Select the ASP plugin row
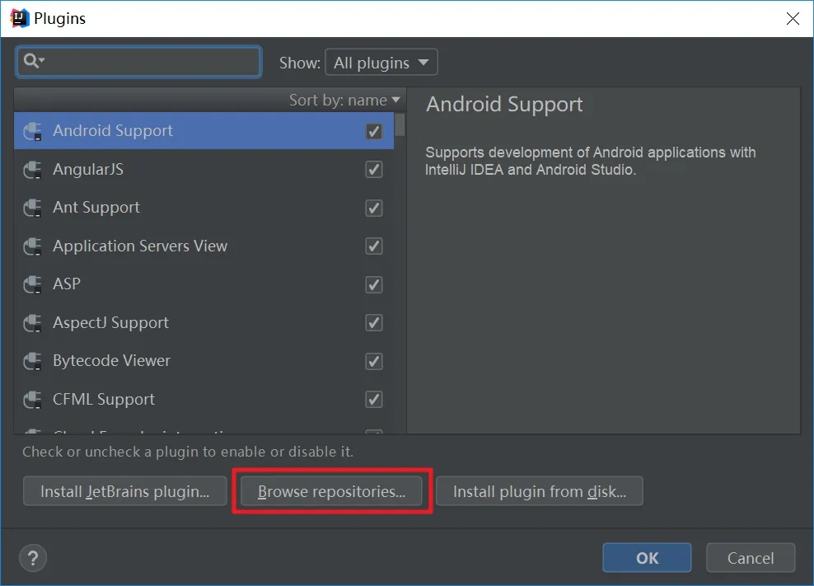 pyautogui.click(x=203, y=284)
